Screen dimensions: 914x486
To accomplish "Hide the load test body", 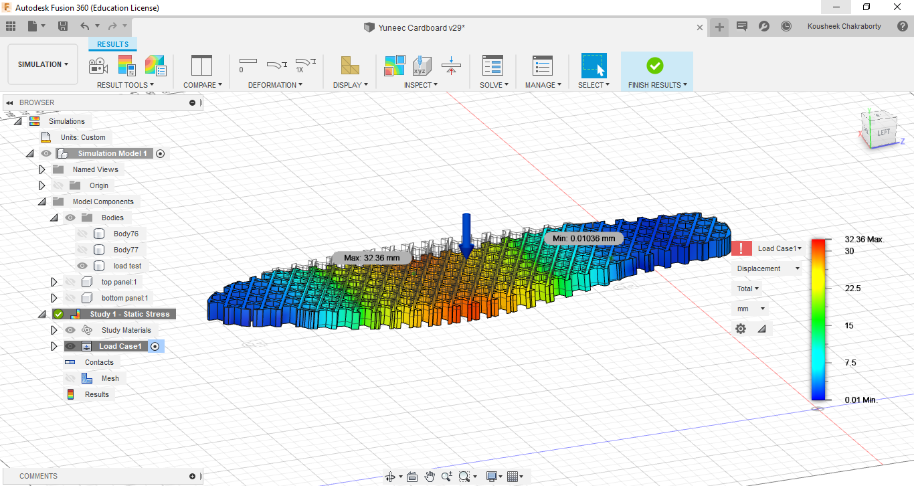I will tap(83, 266).
